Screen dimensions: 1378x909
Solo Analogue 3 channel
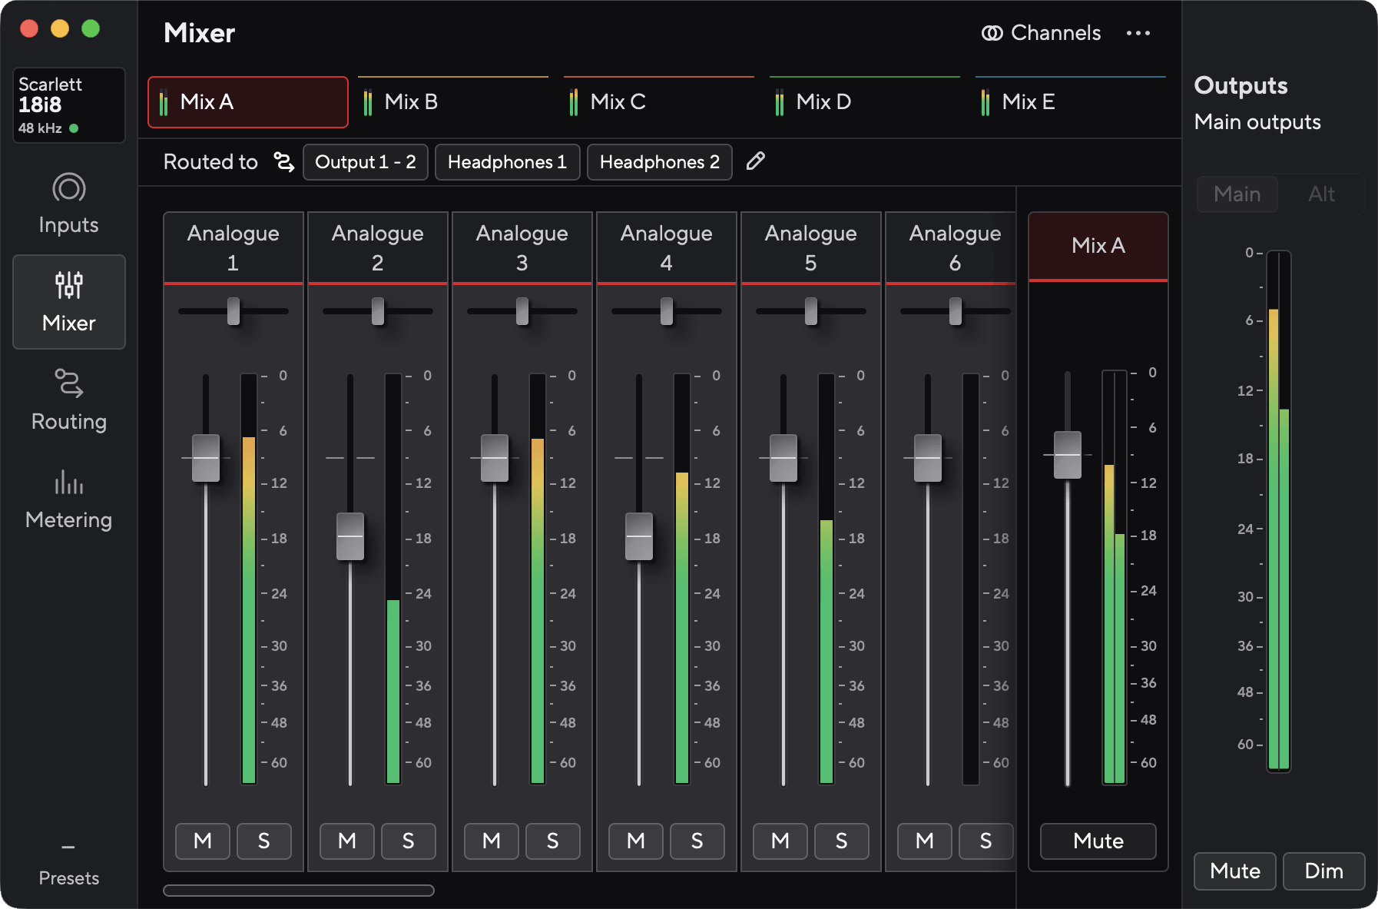click(553, 841)
